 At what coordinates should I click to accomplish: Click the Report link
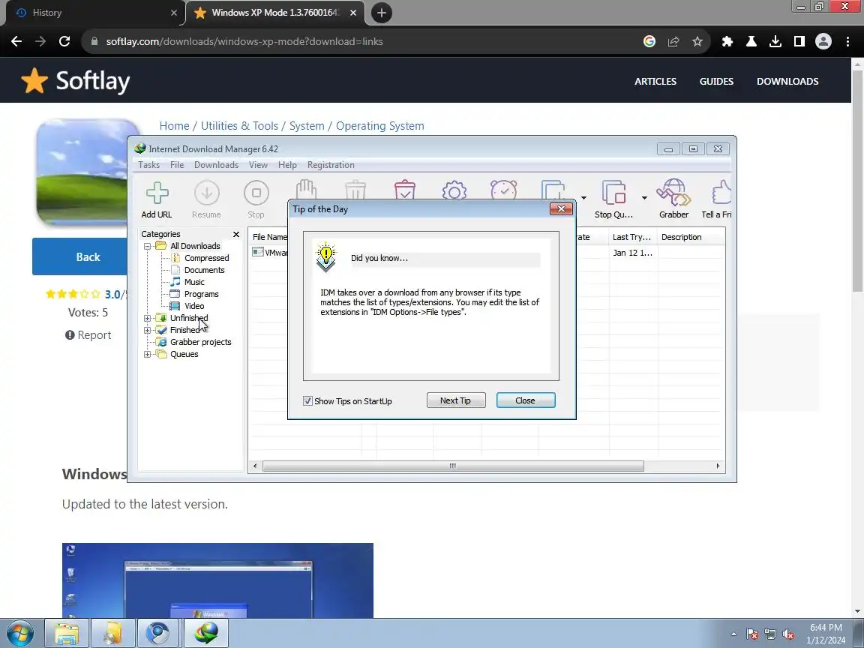pyautogui.click(x=88, y=335)
